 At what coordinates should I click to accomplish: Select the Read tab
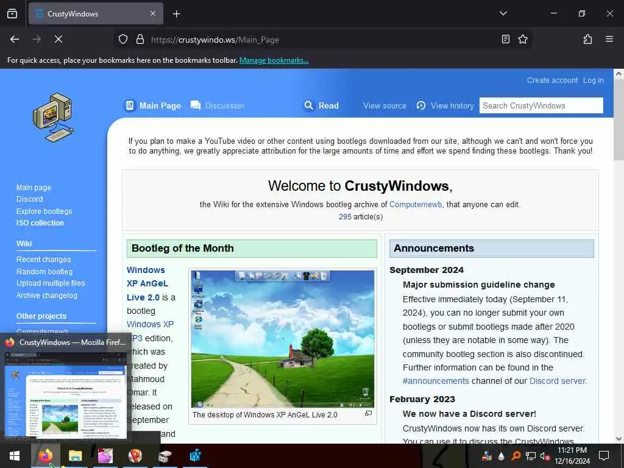(321, 105)
